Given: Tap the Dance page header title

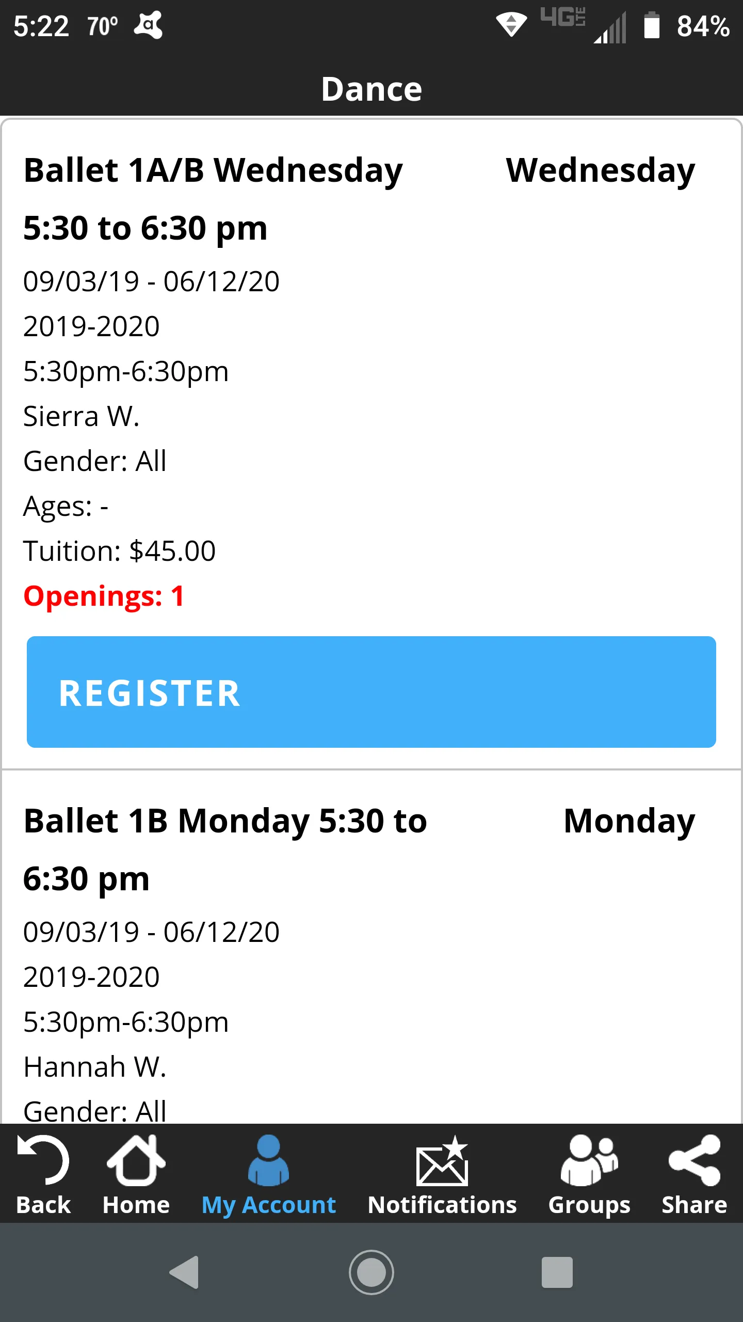Looking at the screenshot, I should tap(372, 89).
